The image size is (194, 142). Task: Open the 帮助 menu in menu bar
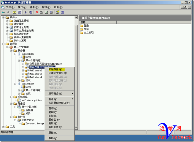(58, 7)
